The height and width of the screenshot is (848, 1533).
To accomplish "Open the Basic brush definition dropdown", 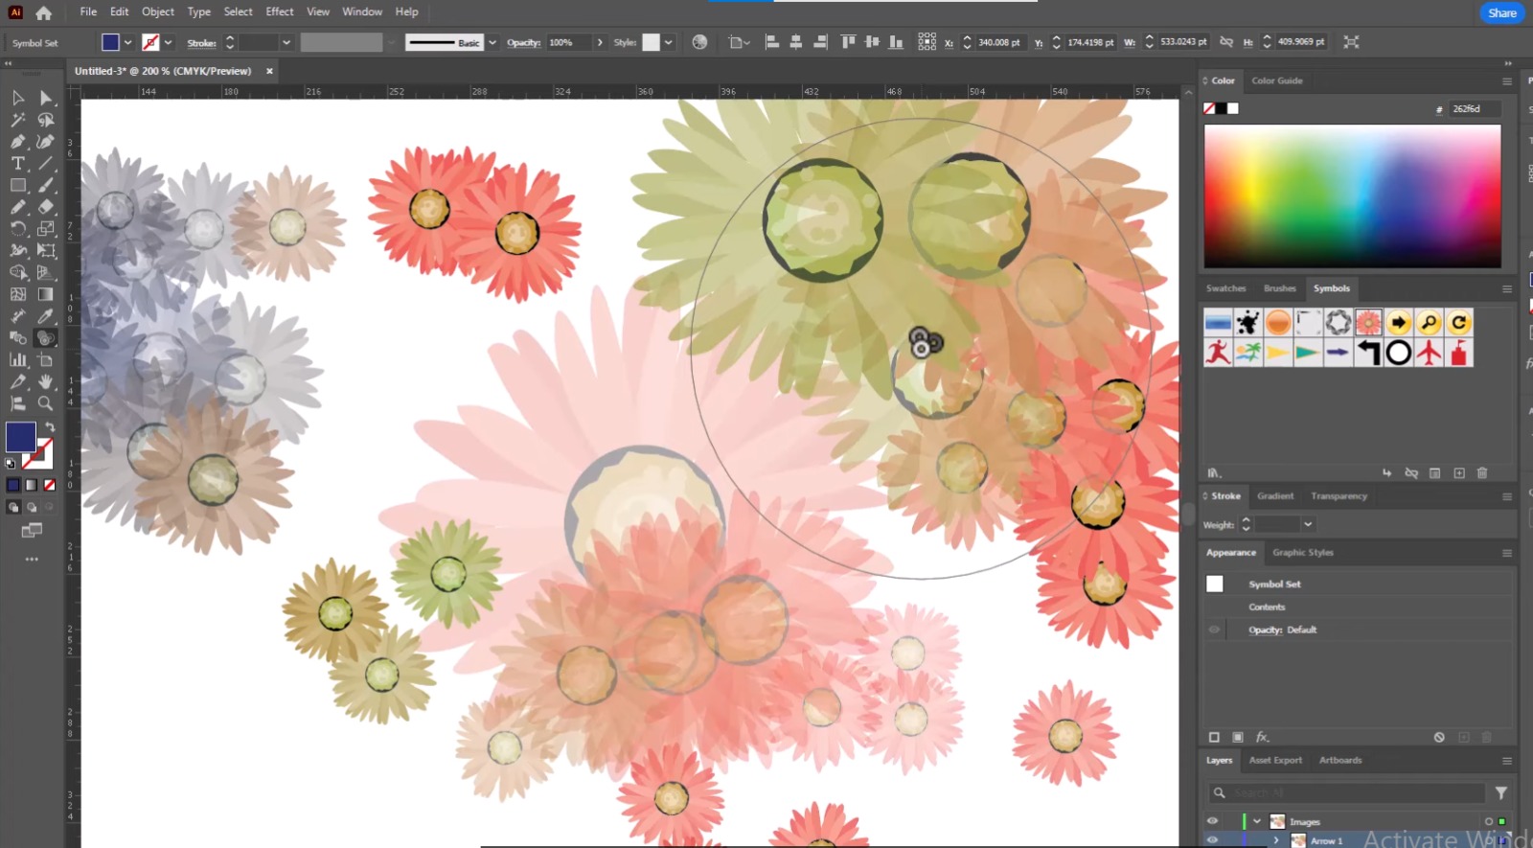I will (492, 42).
